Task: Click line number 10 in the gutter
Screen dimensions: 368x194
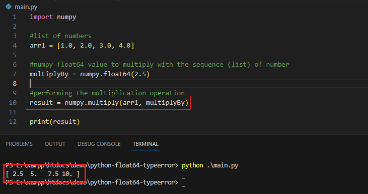Action: tap(13, 103)
